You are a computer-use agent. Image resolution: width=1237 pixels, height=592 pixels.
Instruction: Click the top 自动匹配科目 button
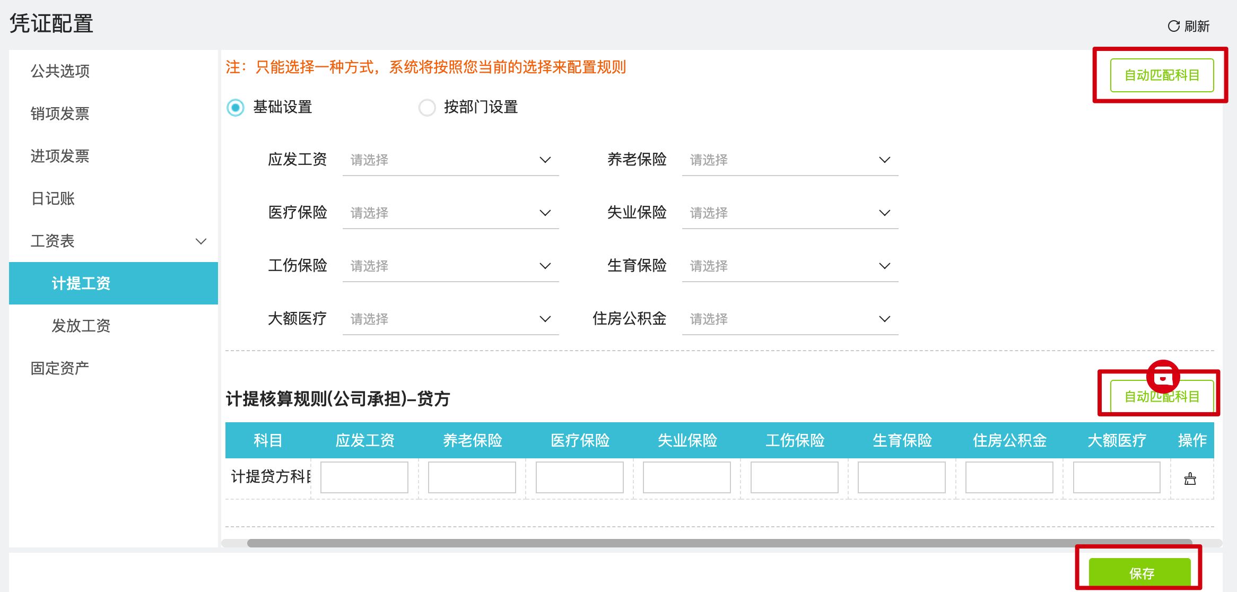coord(1162,75)
